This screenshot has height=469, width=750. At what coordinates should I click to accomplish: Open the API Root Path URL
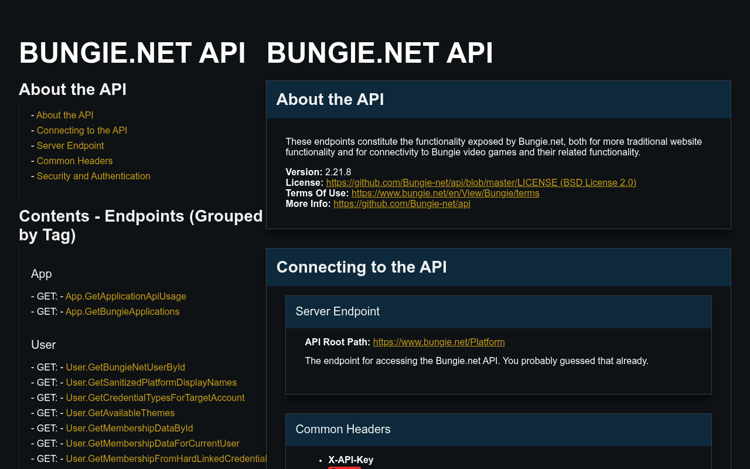tap(439, 342)
